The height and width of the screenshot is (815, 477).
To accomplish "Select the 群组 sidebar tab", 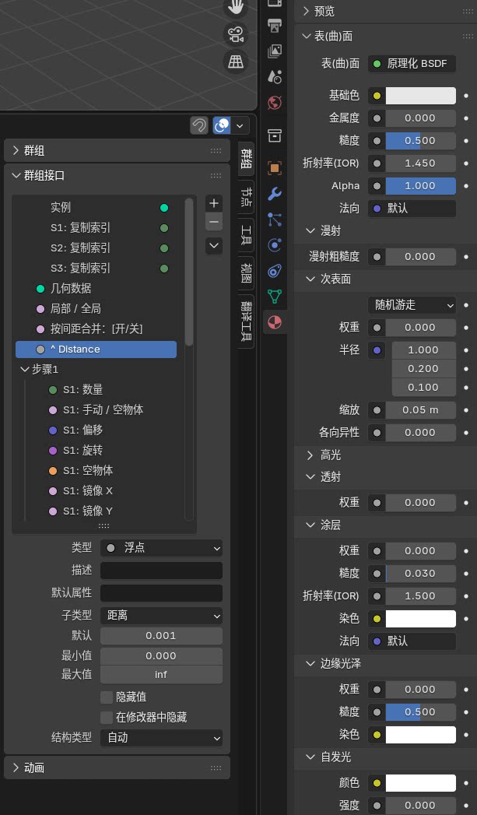I will point(247,158).
